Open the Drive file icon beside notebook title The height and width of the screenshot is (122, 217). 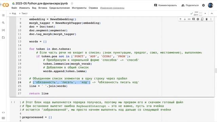pyautogui.click(x=14, y=3)
